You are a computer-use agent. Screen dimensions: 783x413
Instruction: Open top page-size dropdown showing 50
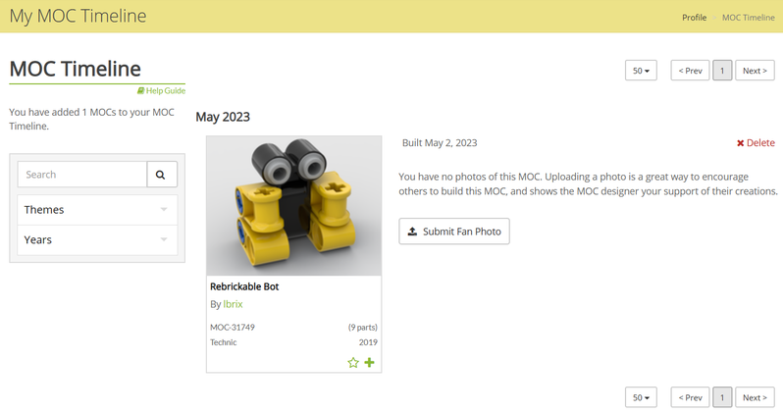tap(641, 71)
